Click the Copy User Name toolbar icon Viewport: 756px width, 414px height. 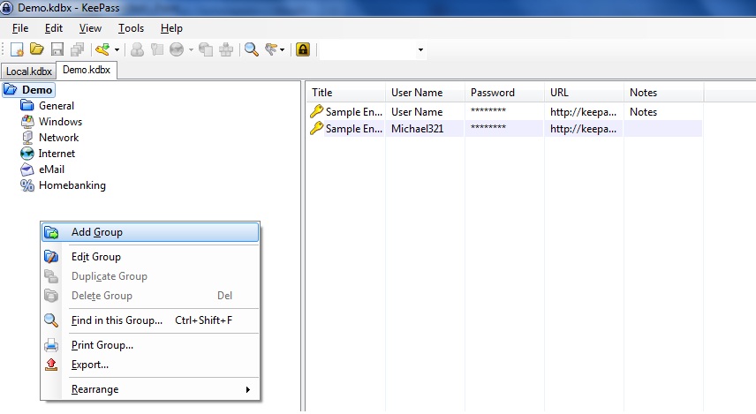[x=138, y=49]
